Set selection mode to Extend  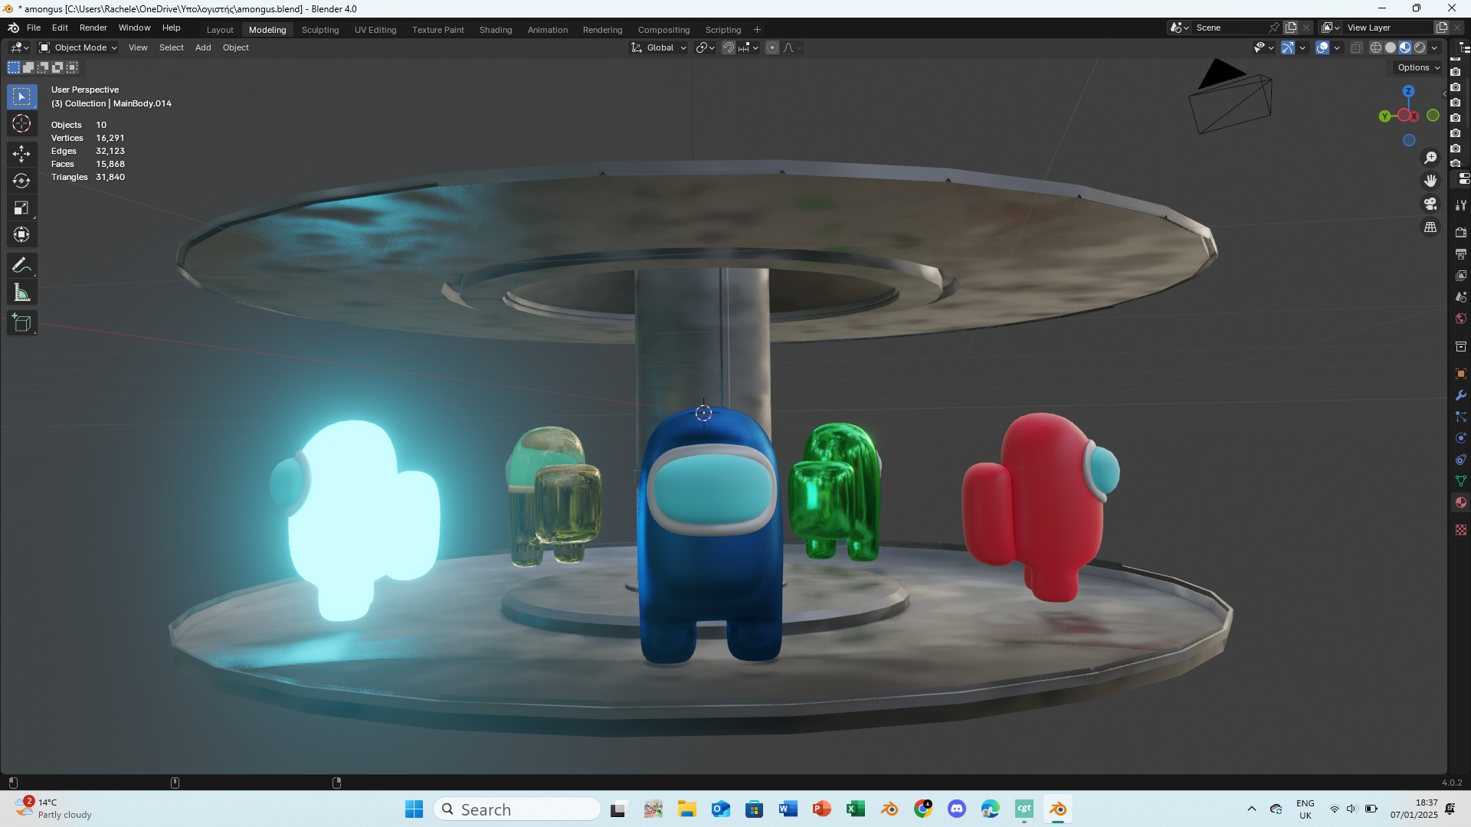28,67
